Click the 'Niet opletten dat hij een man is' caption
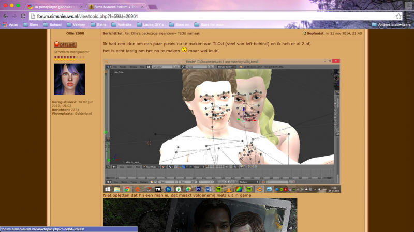Image resolution: width=414 pixels, height=232 pixels. 177,195
